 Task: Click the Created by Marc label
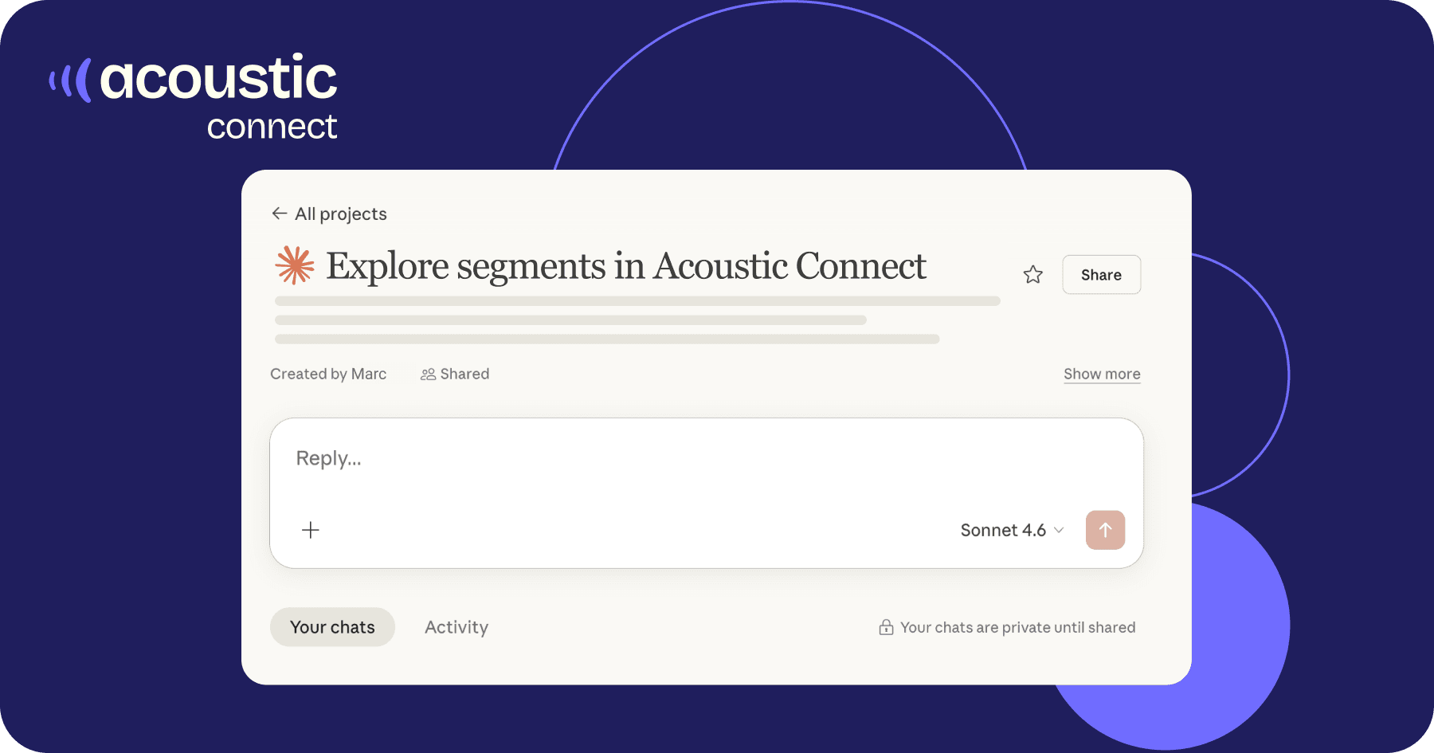pyautogui.click(x=328, y=374)
